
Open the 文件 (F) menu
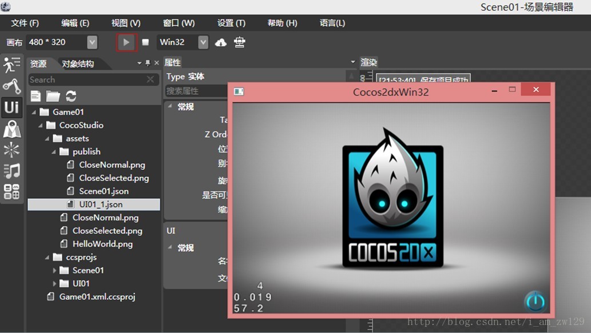25,23
